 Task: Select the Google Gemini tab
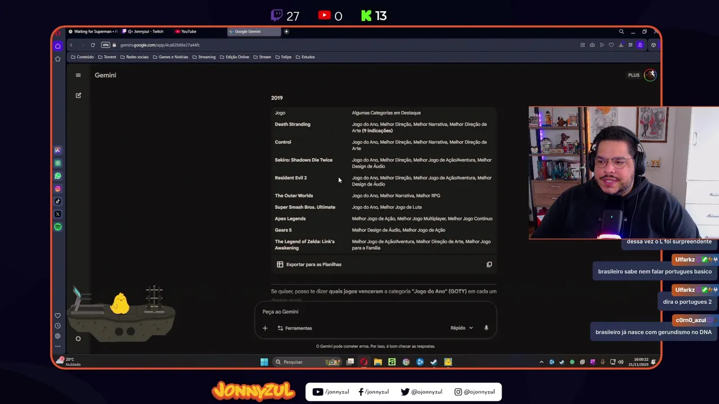[x=254, y=31]
